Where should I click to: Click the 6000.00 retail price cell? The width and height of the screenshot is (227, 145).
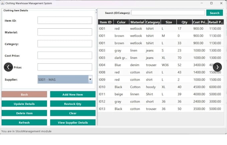[216, 87]
